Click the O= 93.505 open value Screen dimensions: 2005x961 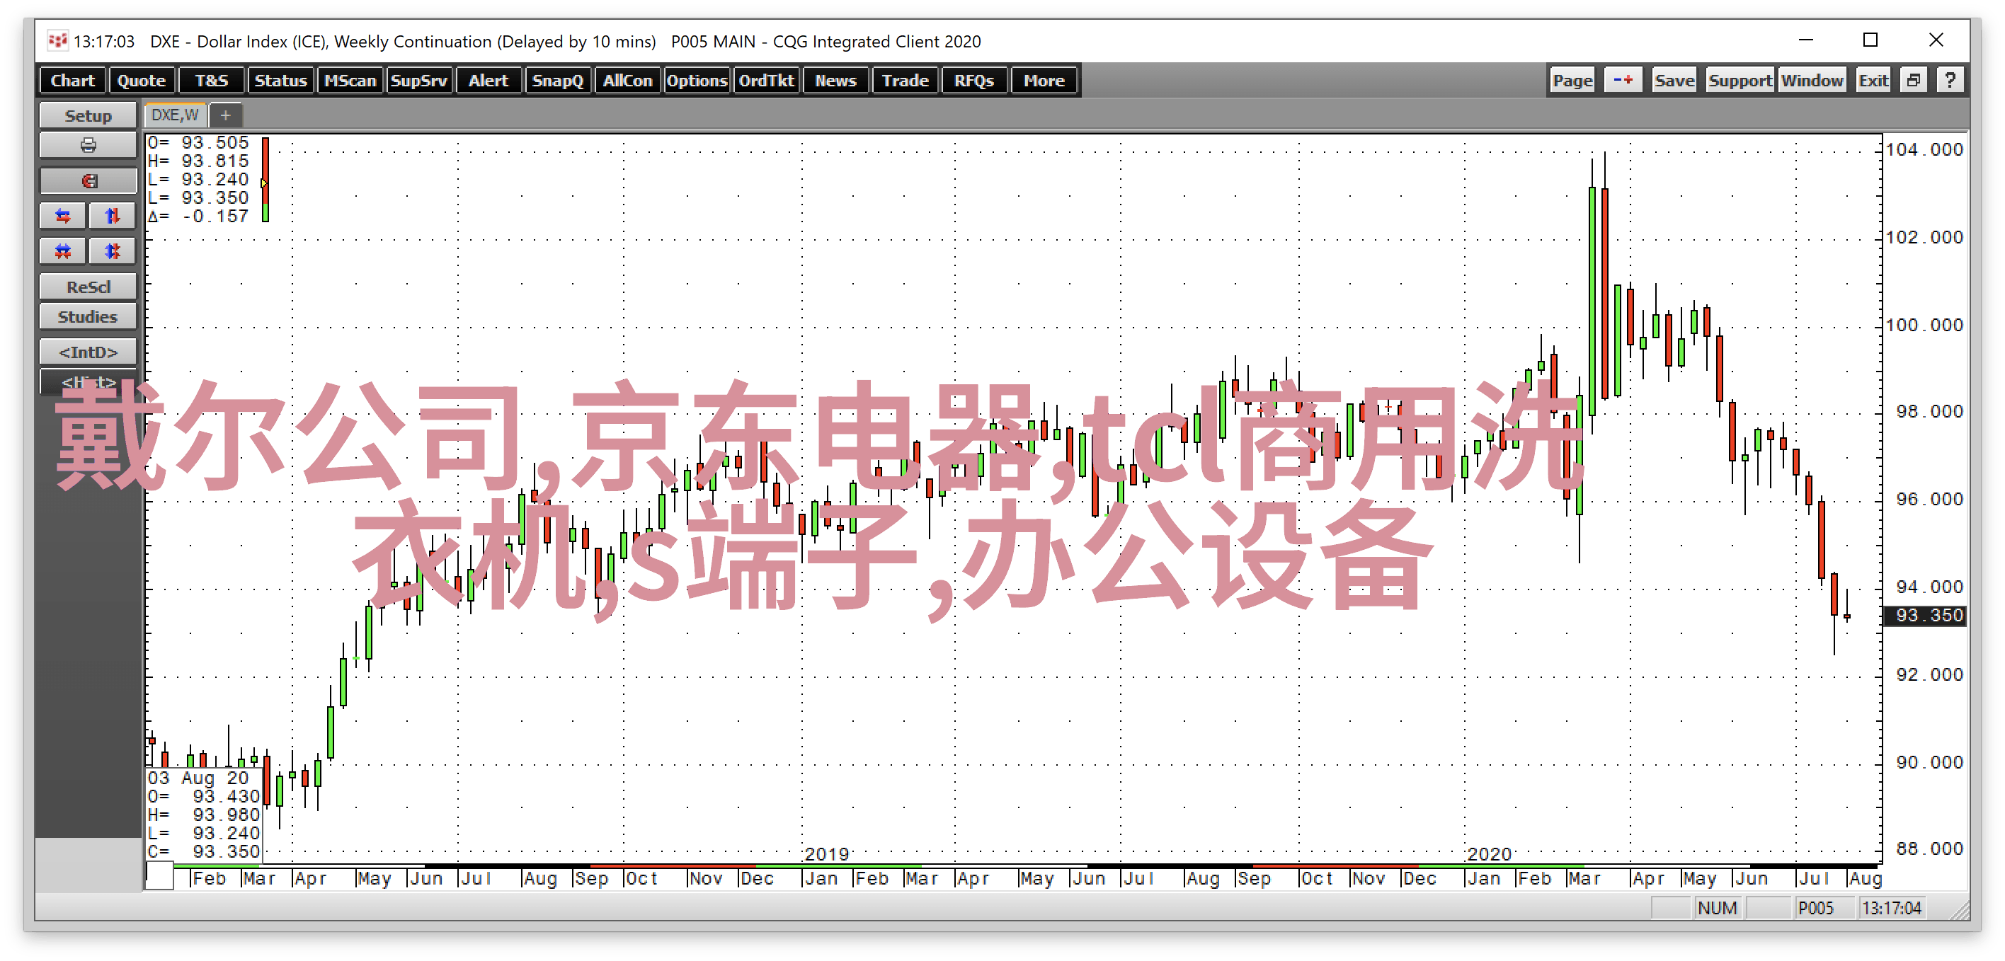[x=198, y=142]
